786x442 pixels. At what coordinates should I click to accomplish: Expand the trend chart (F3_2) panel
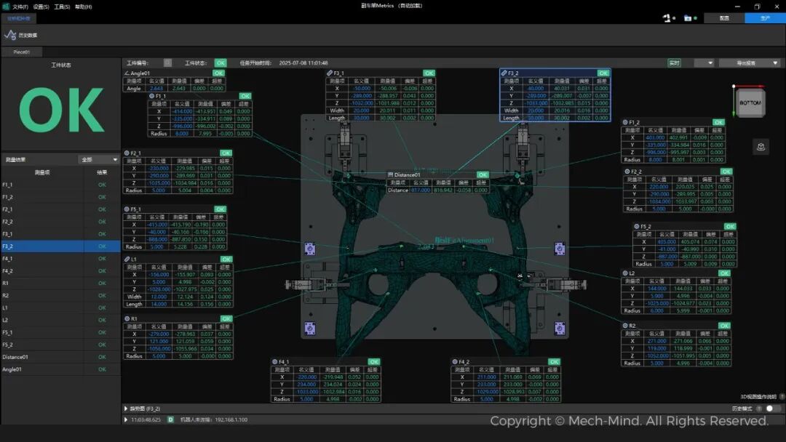(x=127, y=409)
